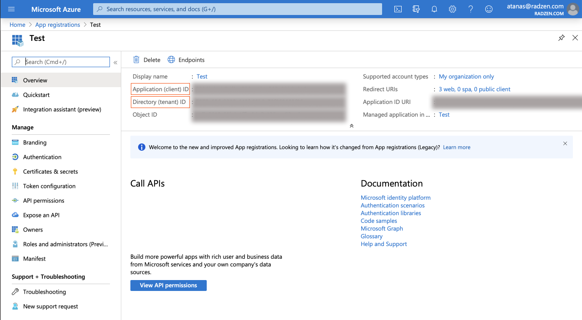
Task: Open the account avatar menu
Action: pos(573,9)
